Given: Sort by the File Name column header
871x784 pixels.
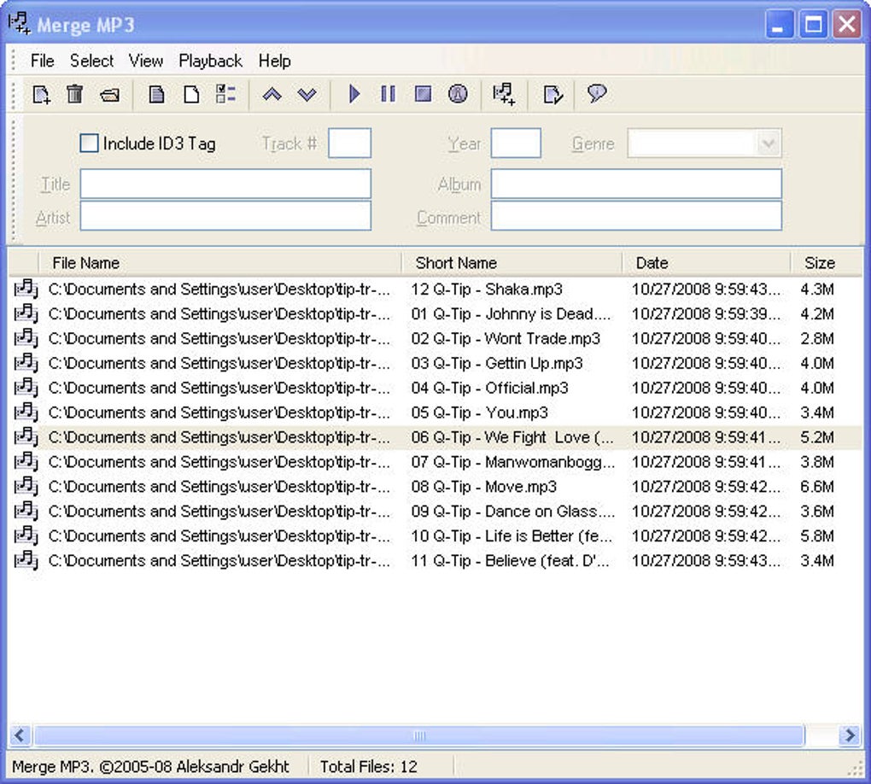Looking at the screenshot, I should tap(220, 263).
